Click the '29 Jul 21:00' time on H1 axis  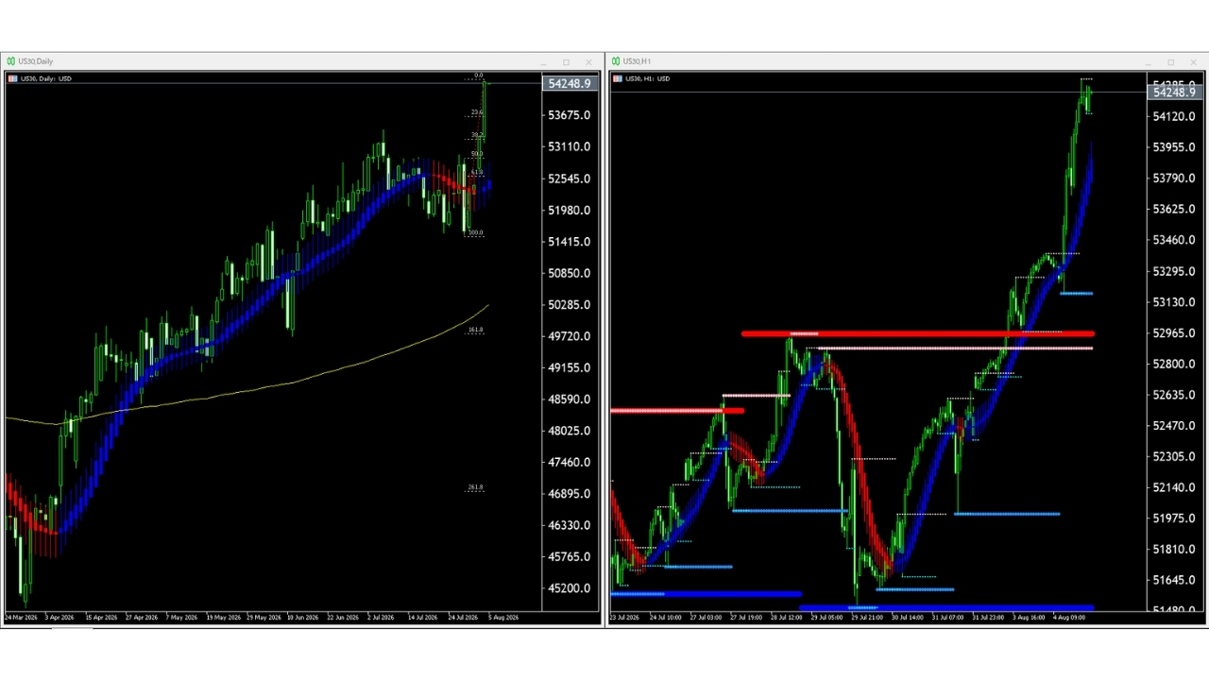[x=867, y=618]
